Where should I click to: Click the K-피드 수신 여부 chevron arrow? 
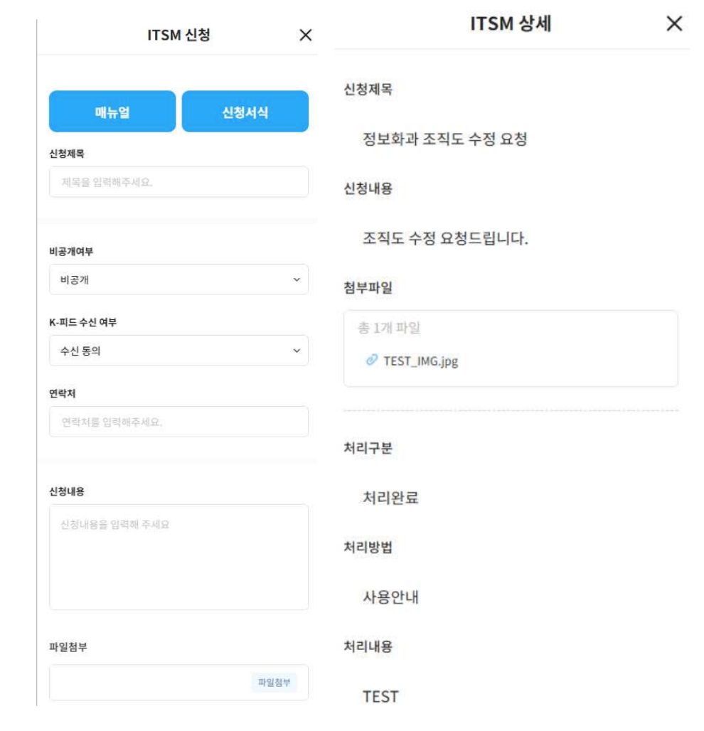[297, 351]
